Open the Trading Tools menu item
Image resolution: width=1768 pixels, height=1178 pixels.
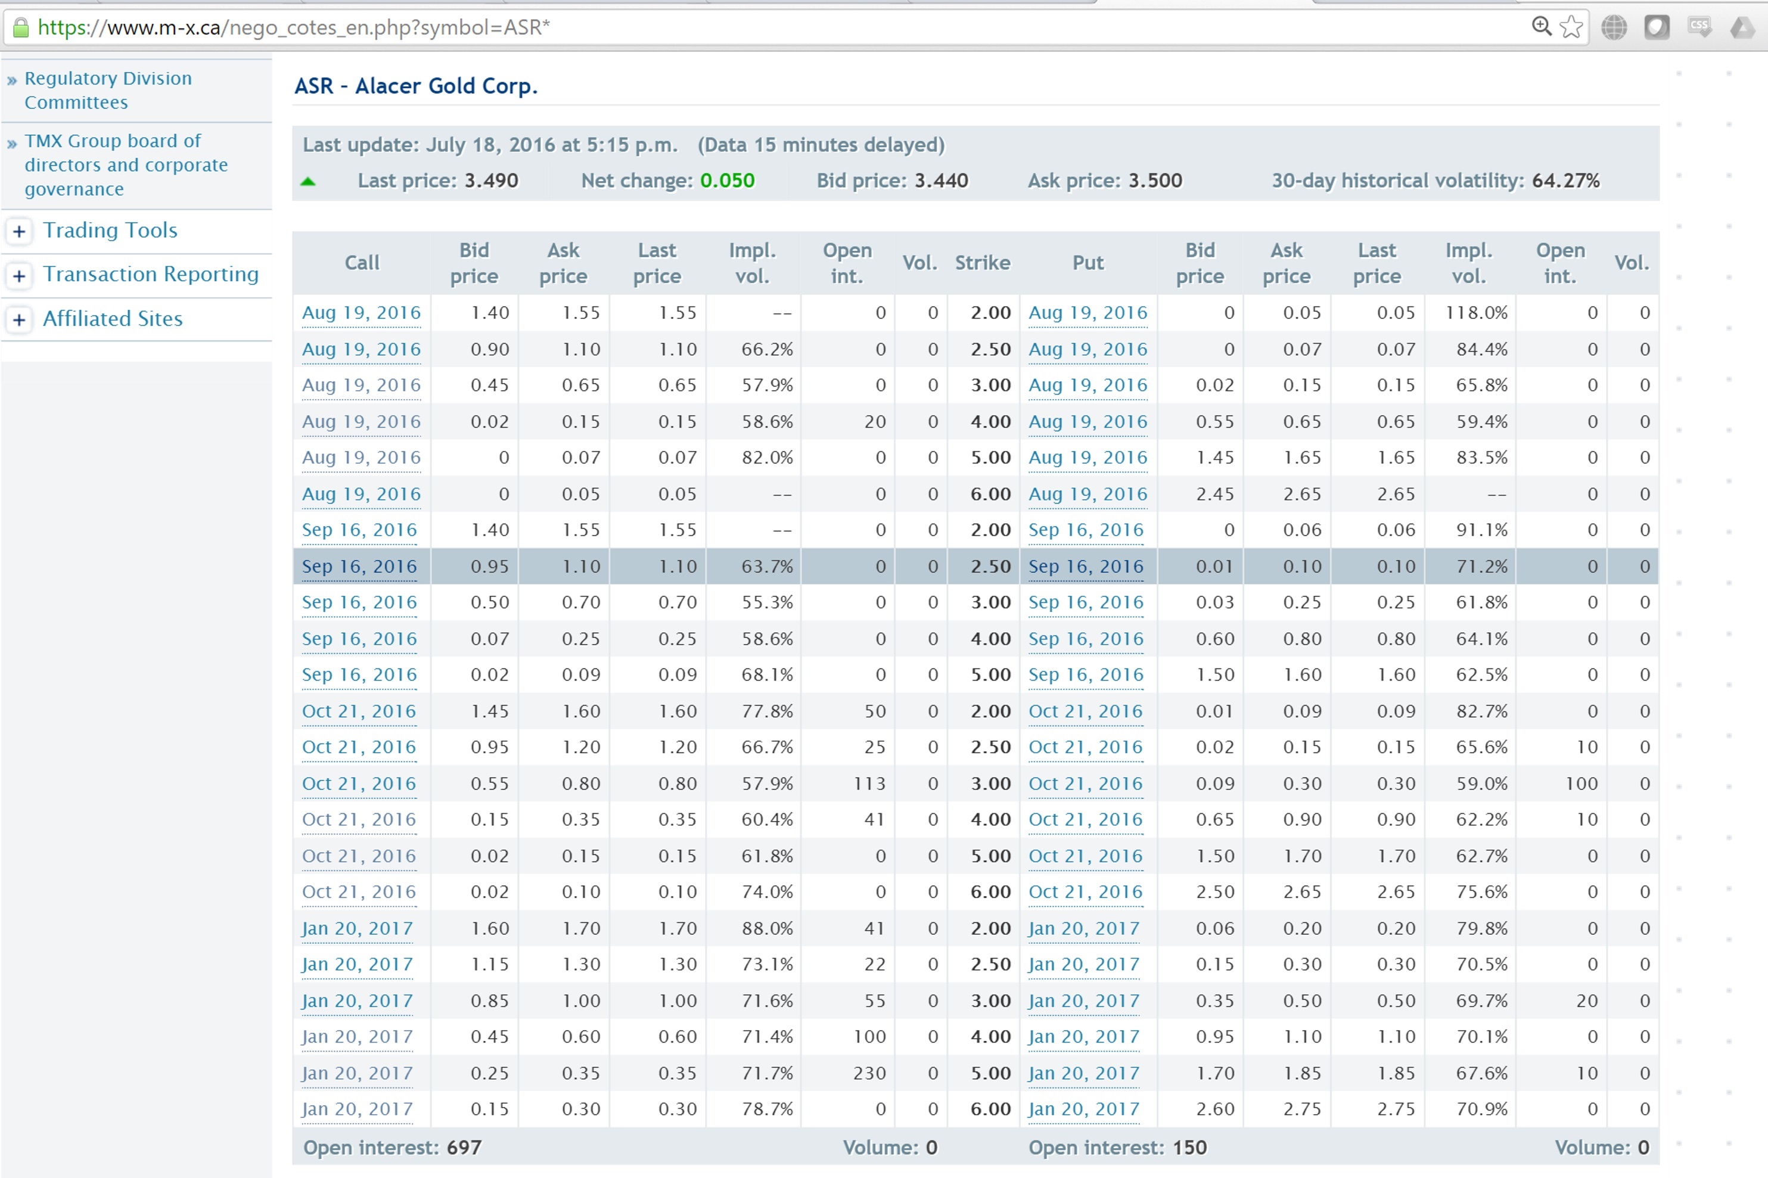tap(110, 230)
